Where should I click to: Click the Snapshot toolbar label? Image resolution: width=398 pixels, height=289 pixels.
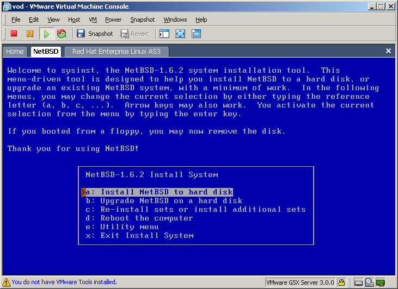click(101, 34)
